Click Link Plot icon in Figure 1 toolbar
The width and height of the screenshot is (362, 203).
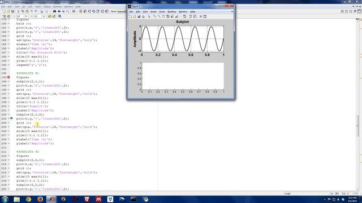pos(184,16)
